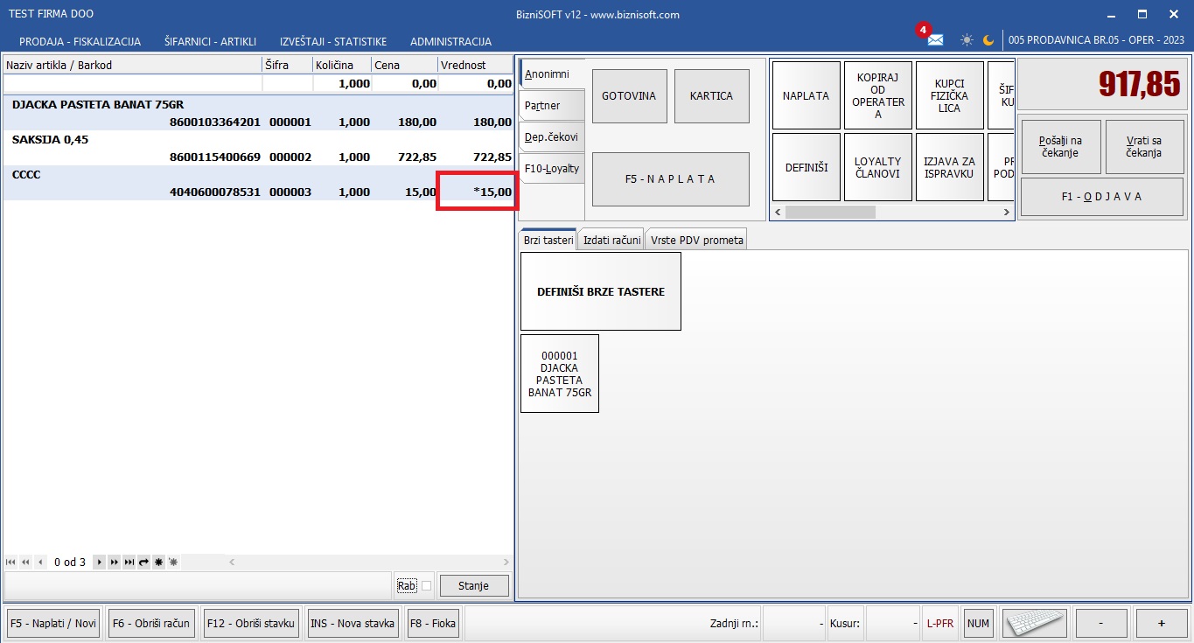This screenshot has width=1194, height=643.
Task: Jump back one page of records
Action: click(25, 562)
